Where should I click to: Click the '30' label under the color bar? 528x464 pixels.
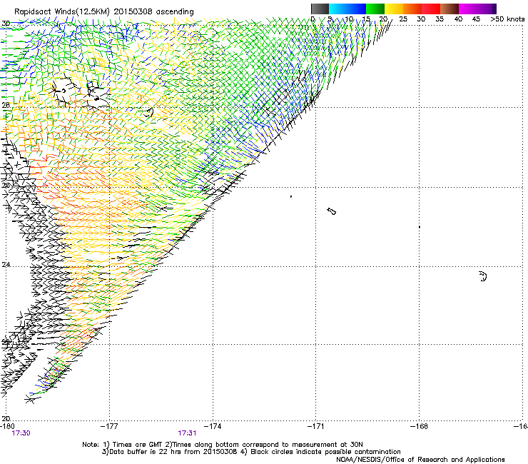(421, 19)
